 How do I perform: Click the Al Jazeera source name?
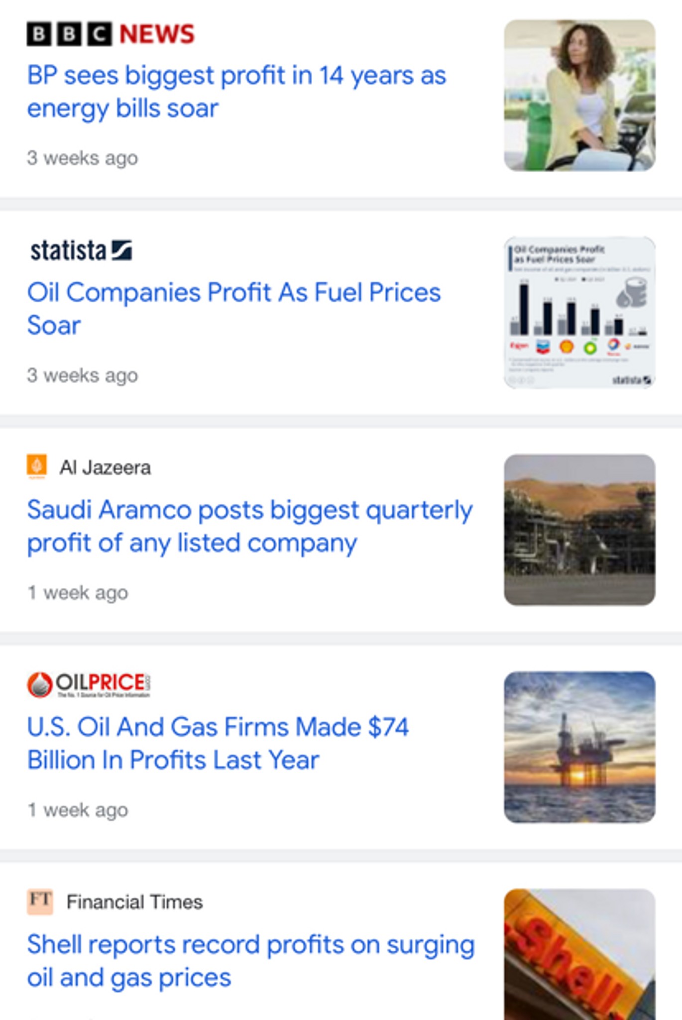[x=105, y=468]
